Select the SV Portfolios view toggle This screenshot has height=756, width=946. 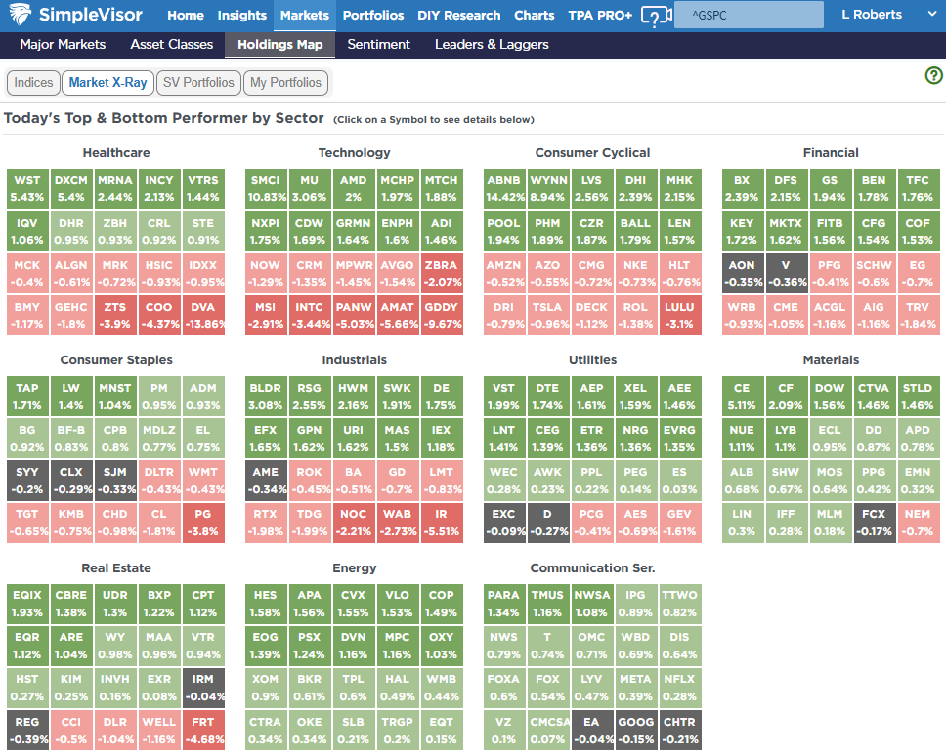(x=198, y=83)
